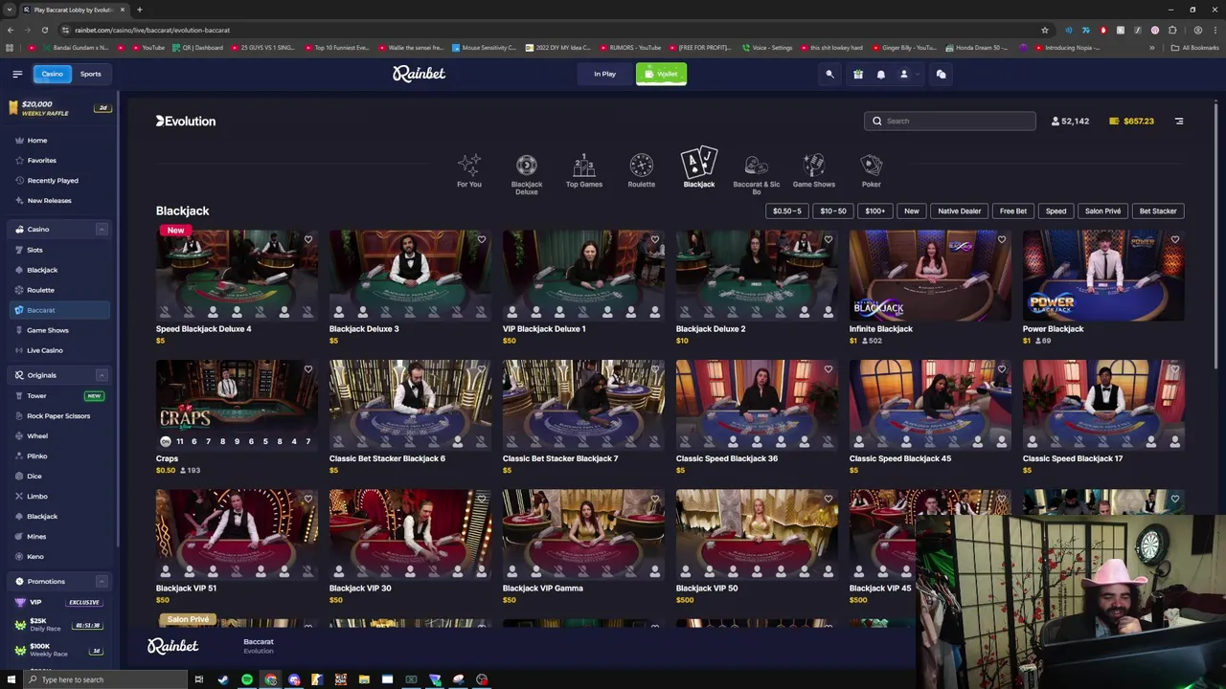Favorite Infinite Blackjack heart
The width and height of the screenshot is (1226, 689).
(x=1002, y=239)
